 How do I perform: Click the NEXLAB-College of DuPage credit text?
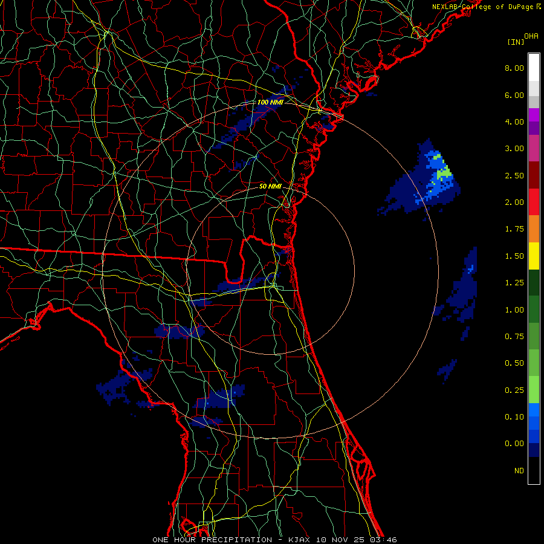click(x=482, y=7)
